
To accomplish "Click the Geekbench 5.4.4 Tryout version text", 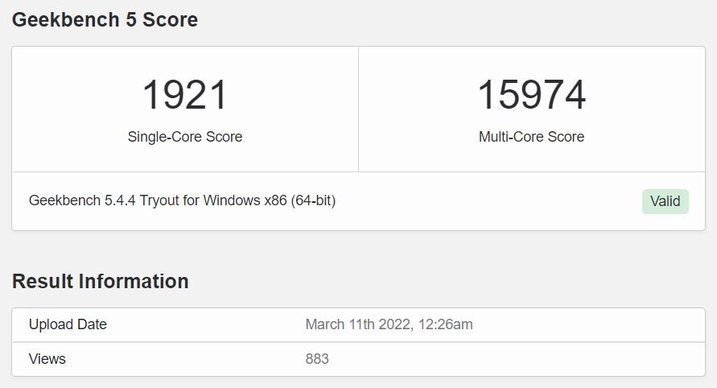I will tap(182, 200).
